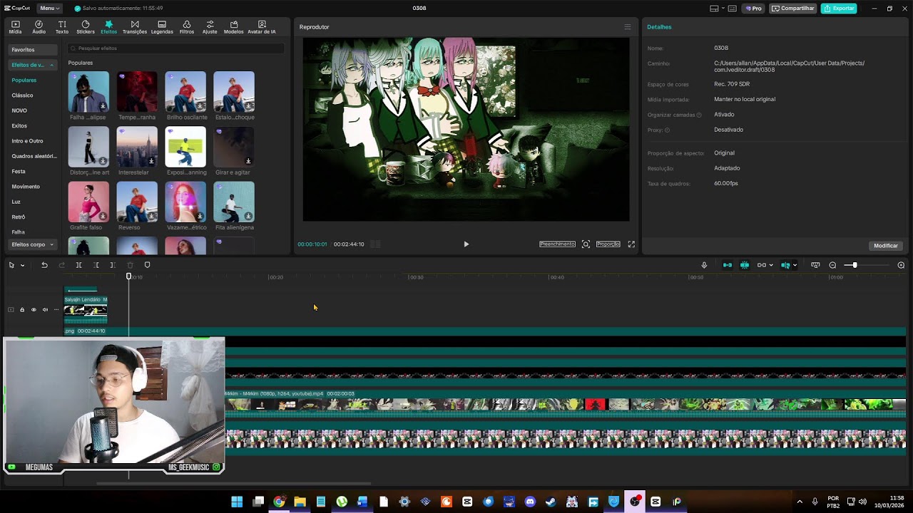The image size is (913, 513).
Task: Click the Modificar button
Action: (x=886, y=246)
